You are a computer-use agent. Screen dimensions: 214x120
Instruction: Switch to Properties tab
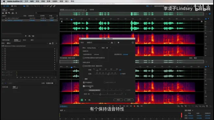click(x=32, y=40)
